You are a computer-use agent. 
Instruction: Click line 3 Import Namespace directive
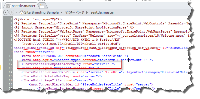74,28
